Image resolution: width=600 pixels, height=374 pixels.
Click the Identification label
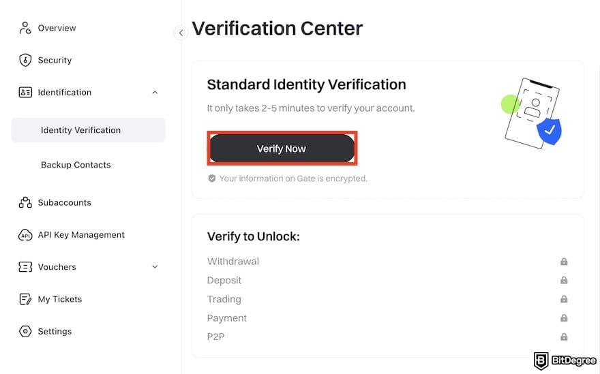tap(65, 92)
